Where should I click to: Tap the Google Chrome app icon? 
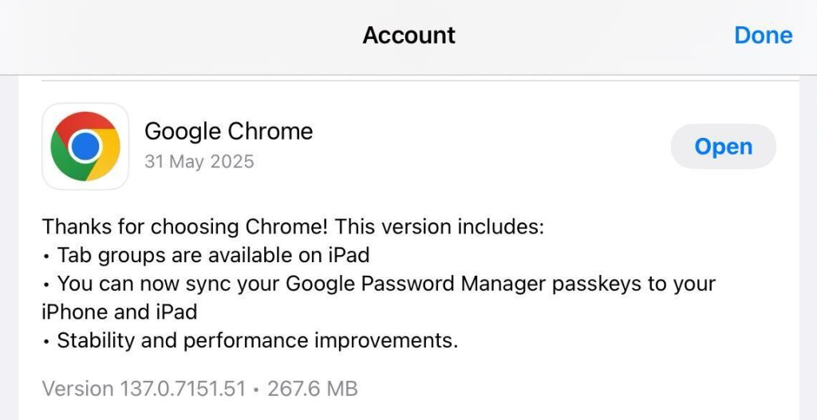pos(85,147)
